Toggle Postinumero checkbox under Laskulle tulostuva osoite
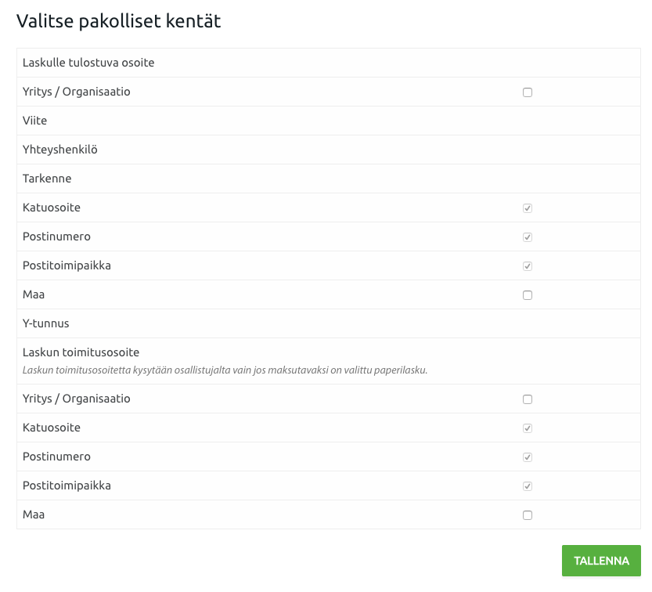Viewport: 652px width, 592px height. point(528,237)
